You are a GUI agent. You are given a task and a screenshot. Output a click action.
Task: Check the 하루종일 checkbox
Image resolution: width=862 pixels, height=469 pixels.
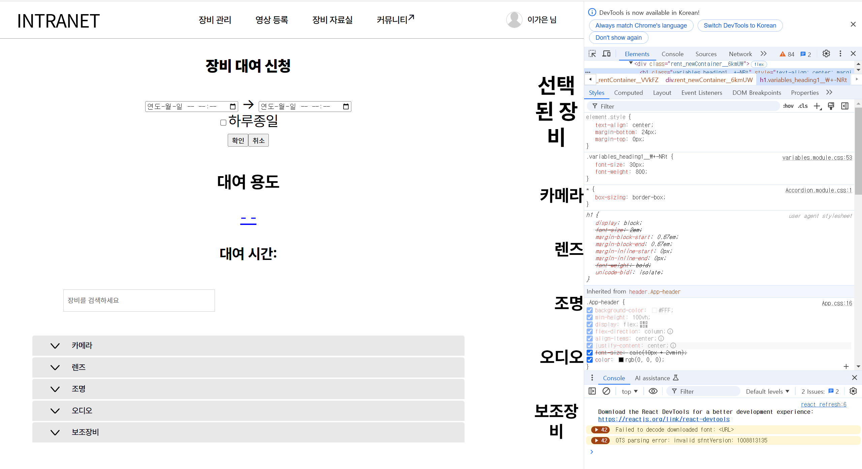click(223, 123)
